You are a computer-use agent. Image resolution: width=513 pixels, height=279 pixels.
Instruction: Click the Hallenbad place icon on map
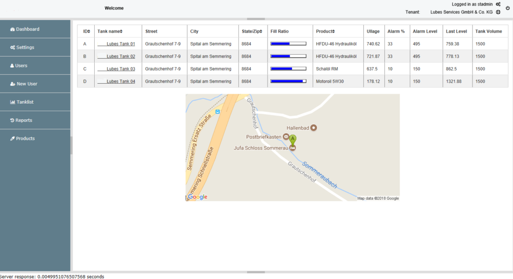coord(314,128)
